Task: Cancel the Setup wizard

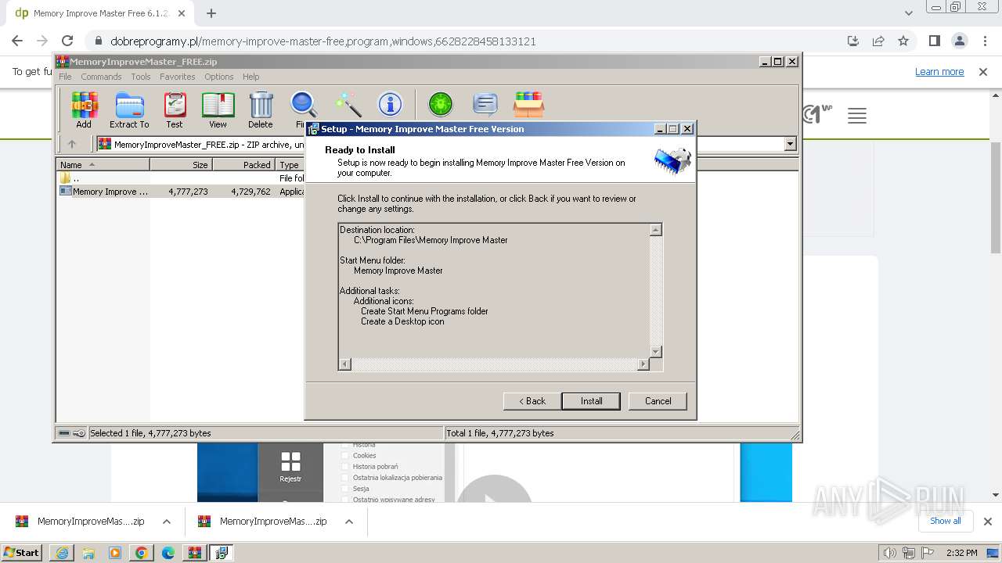Action: pyautogui.click(x=658, y=401)
